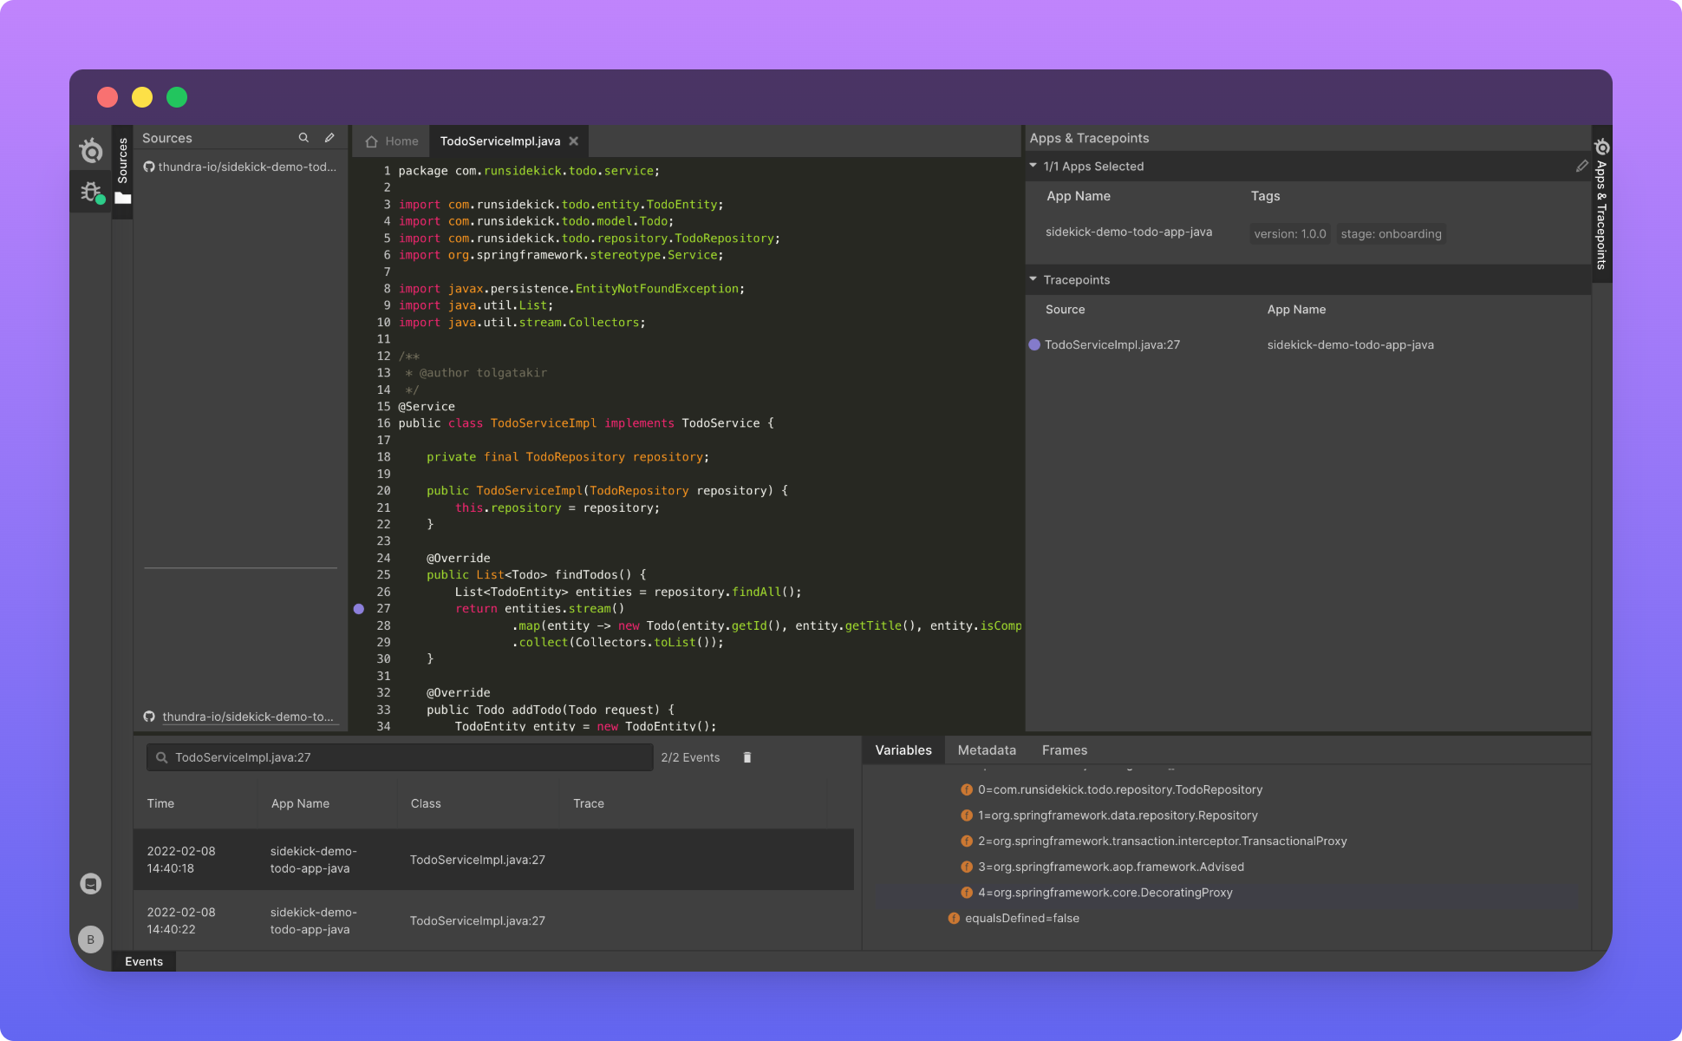Click the orange icon beside 0=com.runsidekick entry
The height and width of the screenshot is (1041, 1682).
pos(967,790)
